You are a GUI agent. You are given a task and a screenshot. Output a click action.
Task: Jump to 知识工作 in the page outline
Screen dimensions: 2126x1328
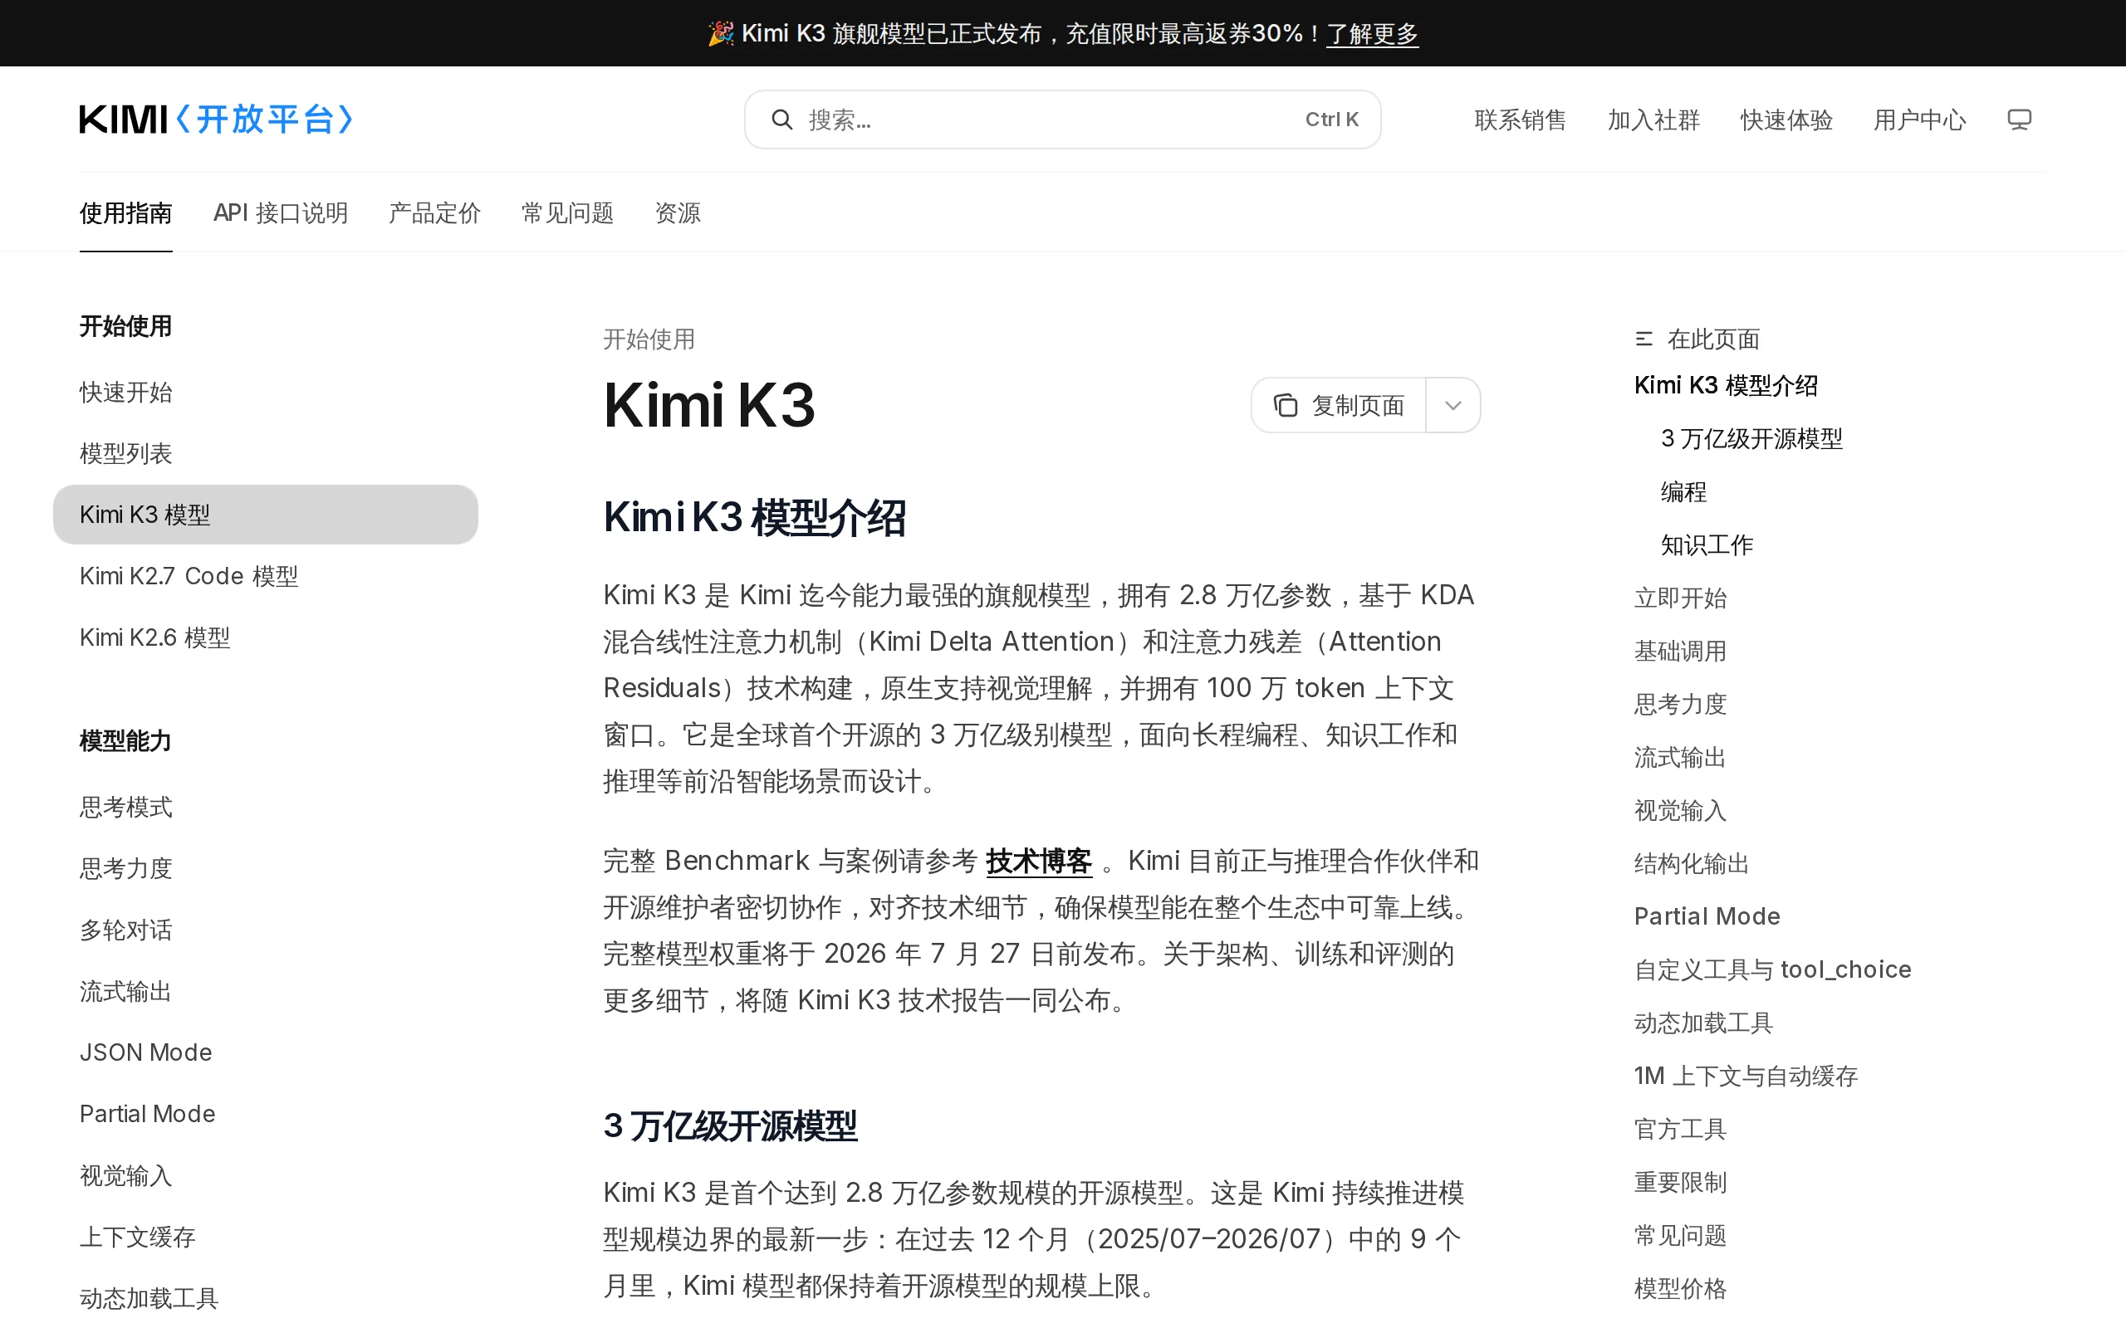tap(1706, 544)
